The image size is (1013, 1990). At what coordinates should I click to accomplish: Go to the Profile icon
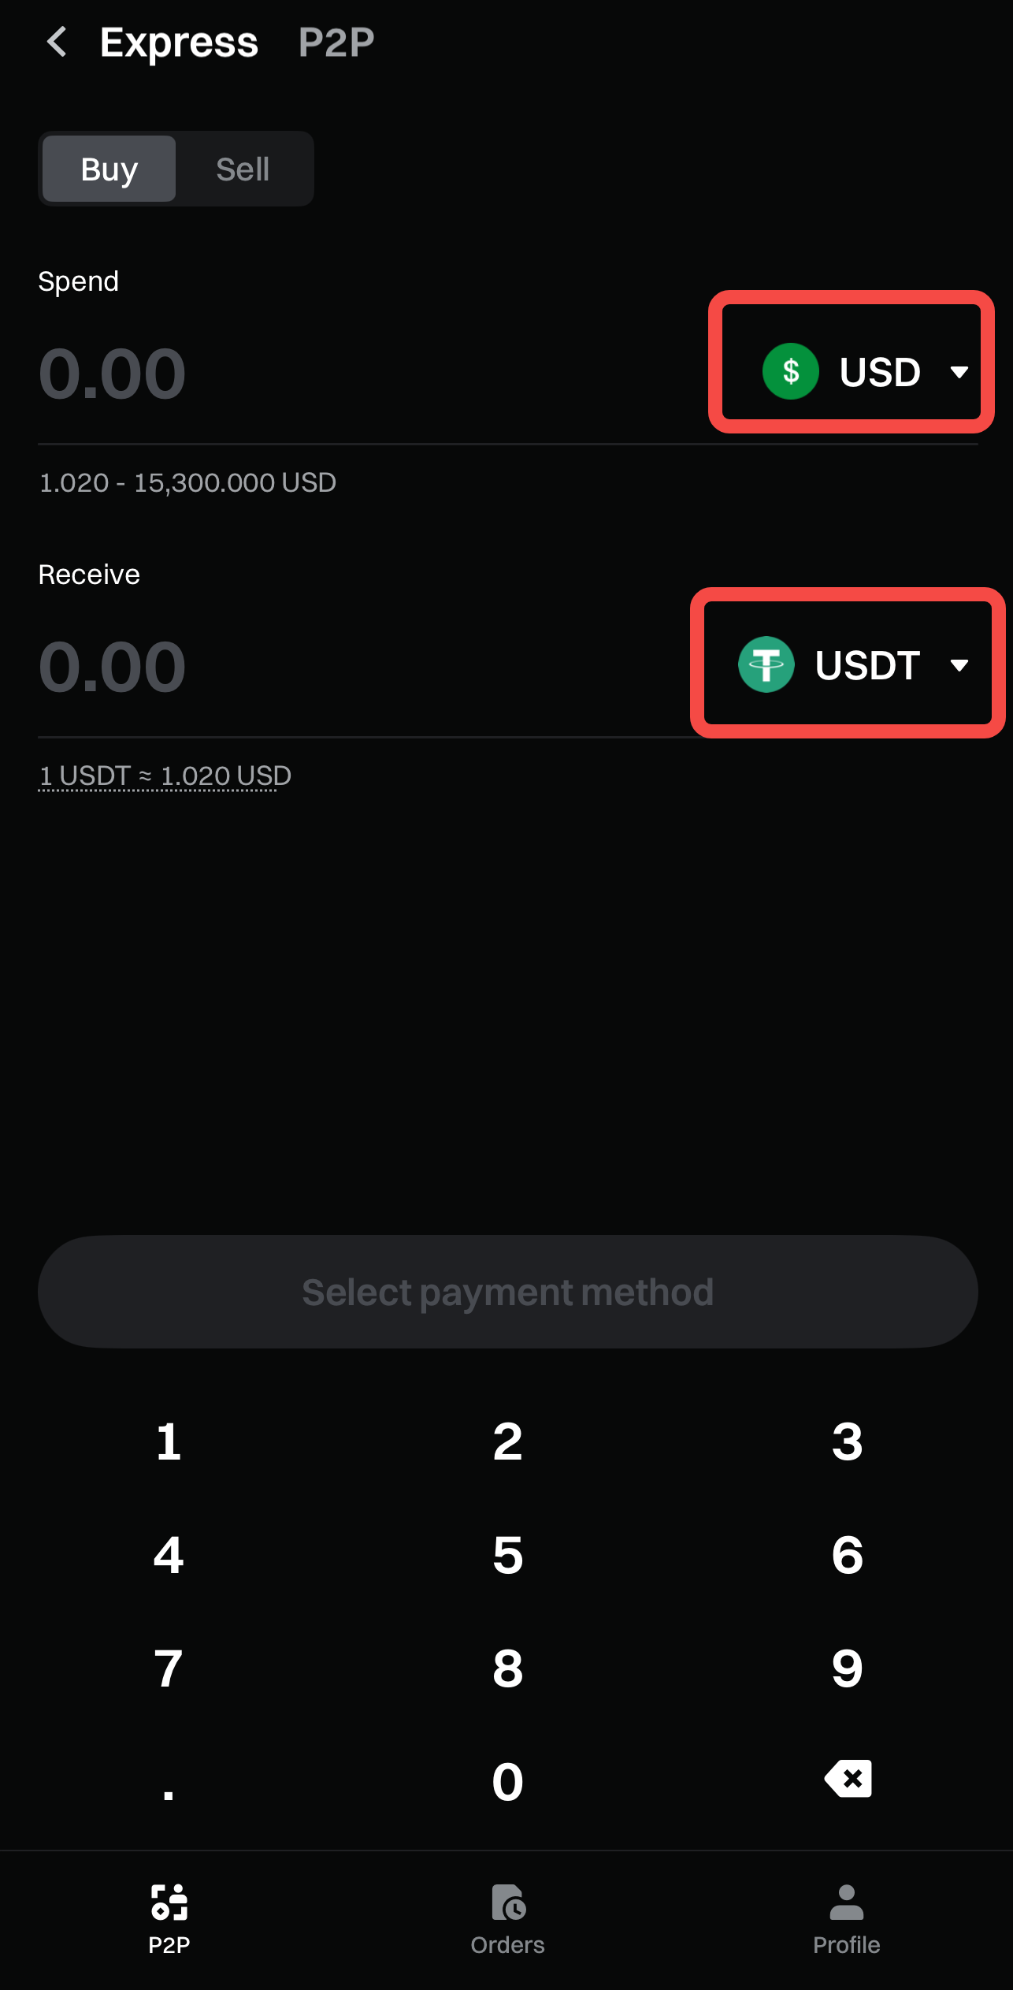(846, 1903)
